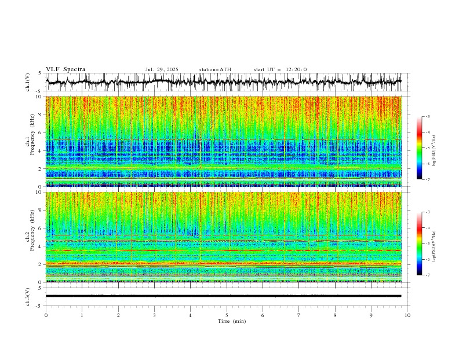Click the "4" tick on ch.2 frequency axis

[41, 246]
